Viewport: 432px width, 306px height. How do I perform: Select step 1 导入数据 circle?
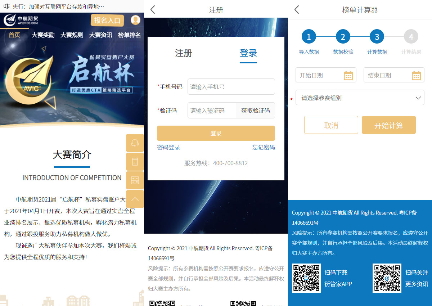pyautogui.click(x=309, y=37)
